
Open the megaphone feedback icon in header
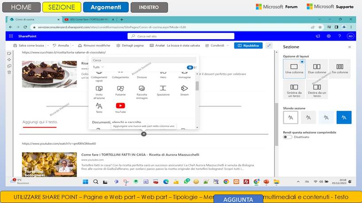click(318, 36)
